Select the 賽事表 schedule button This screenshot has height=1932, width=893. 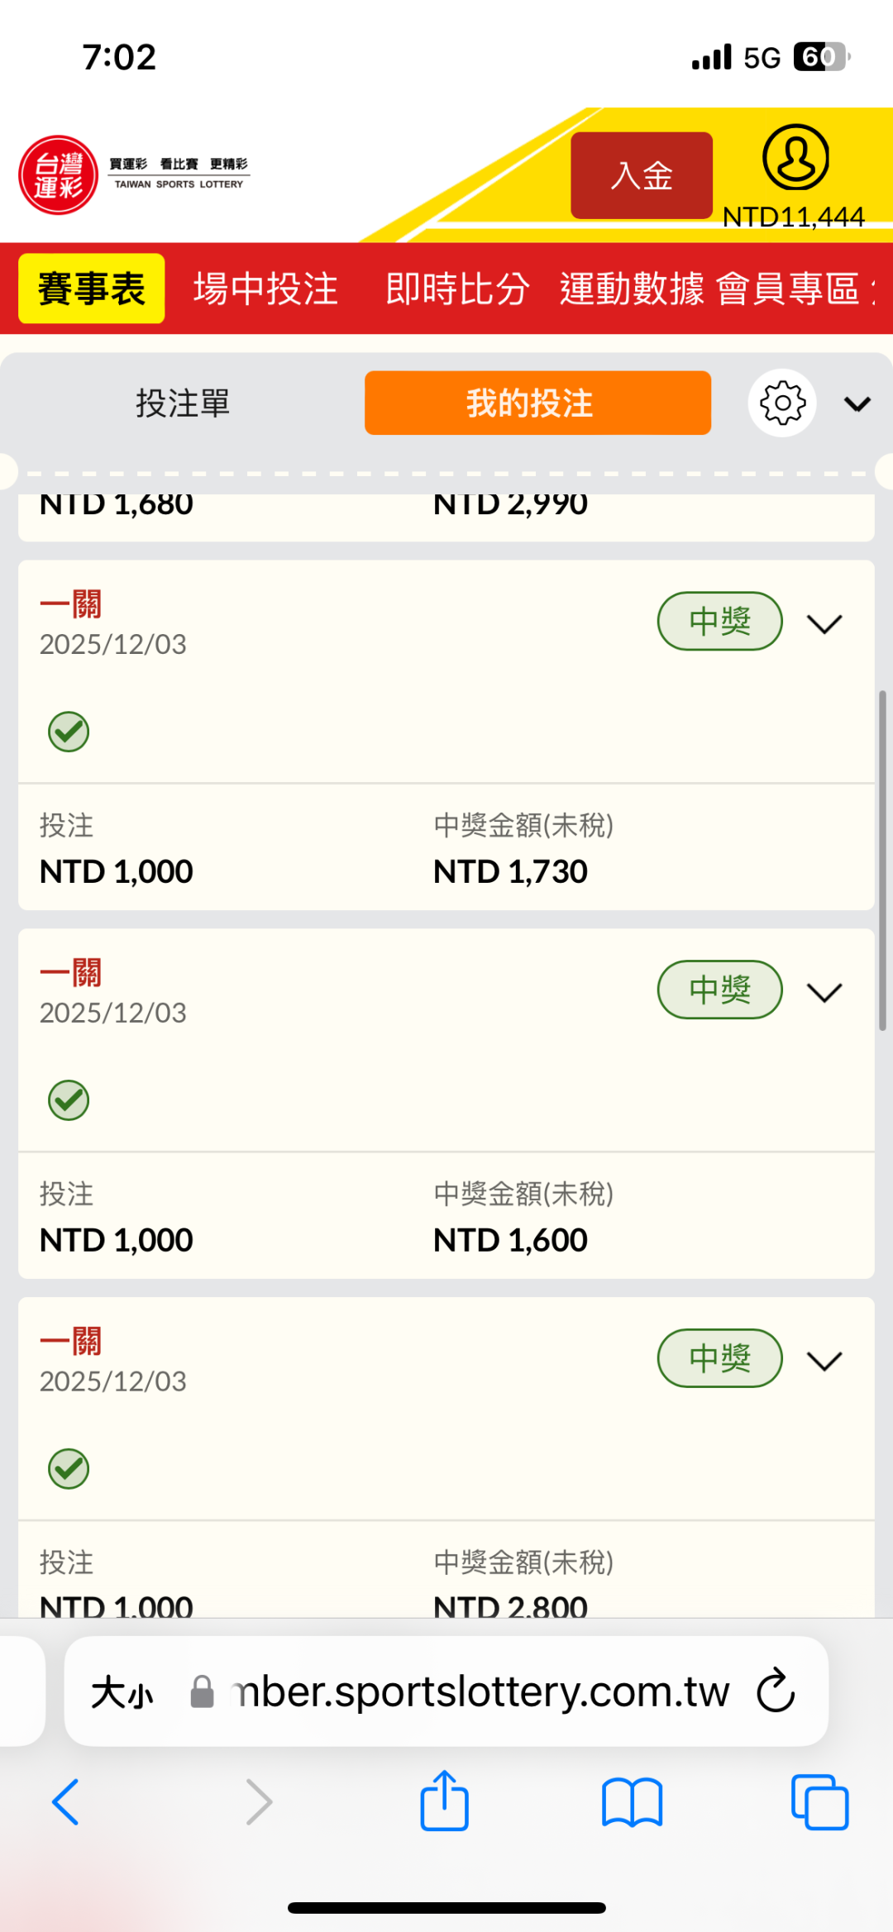[x=92, y=289]
